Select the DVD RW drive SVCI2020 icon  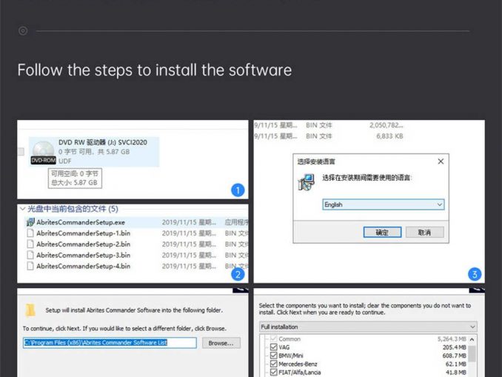point(43,153)
